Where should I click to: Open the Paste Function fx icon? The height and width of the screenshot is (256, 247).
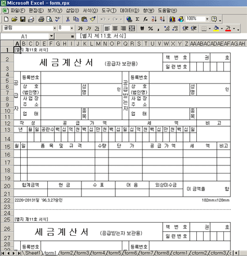tap(145, 19)
